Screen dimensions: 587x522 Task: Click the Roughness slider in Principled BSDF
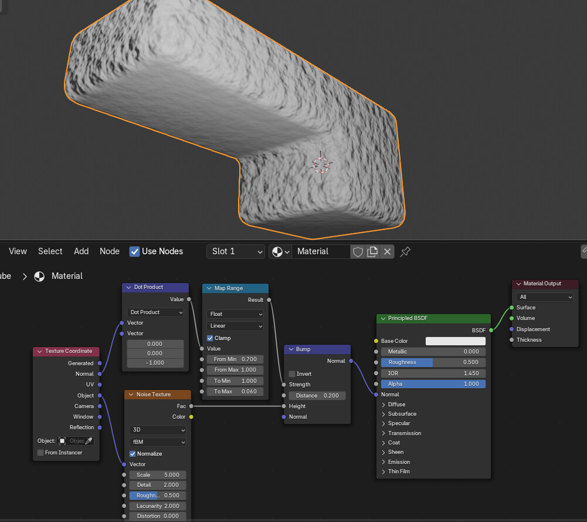[433, 362]
